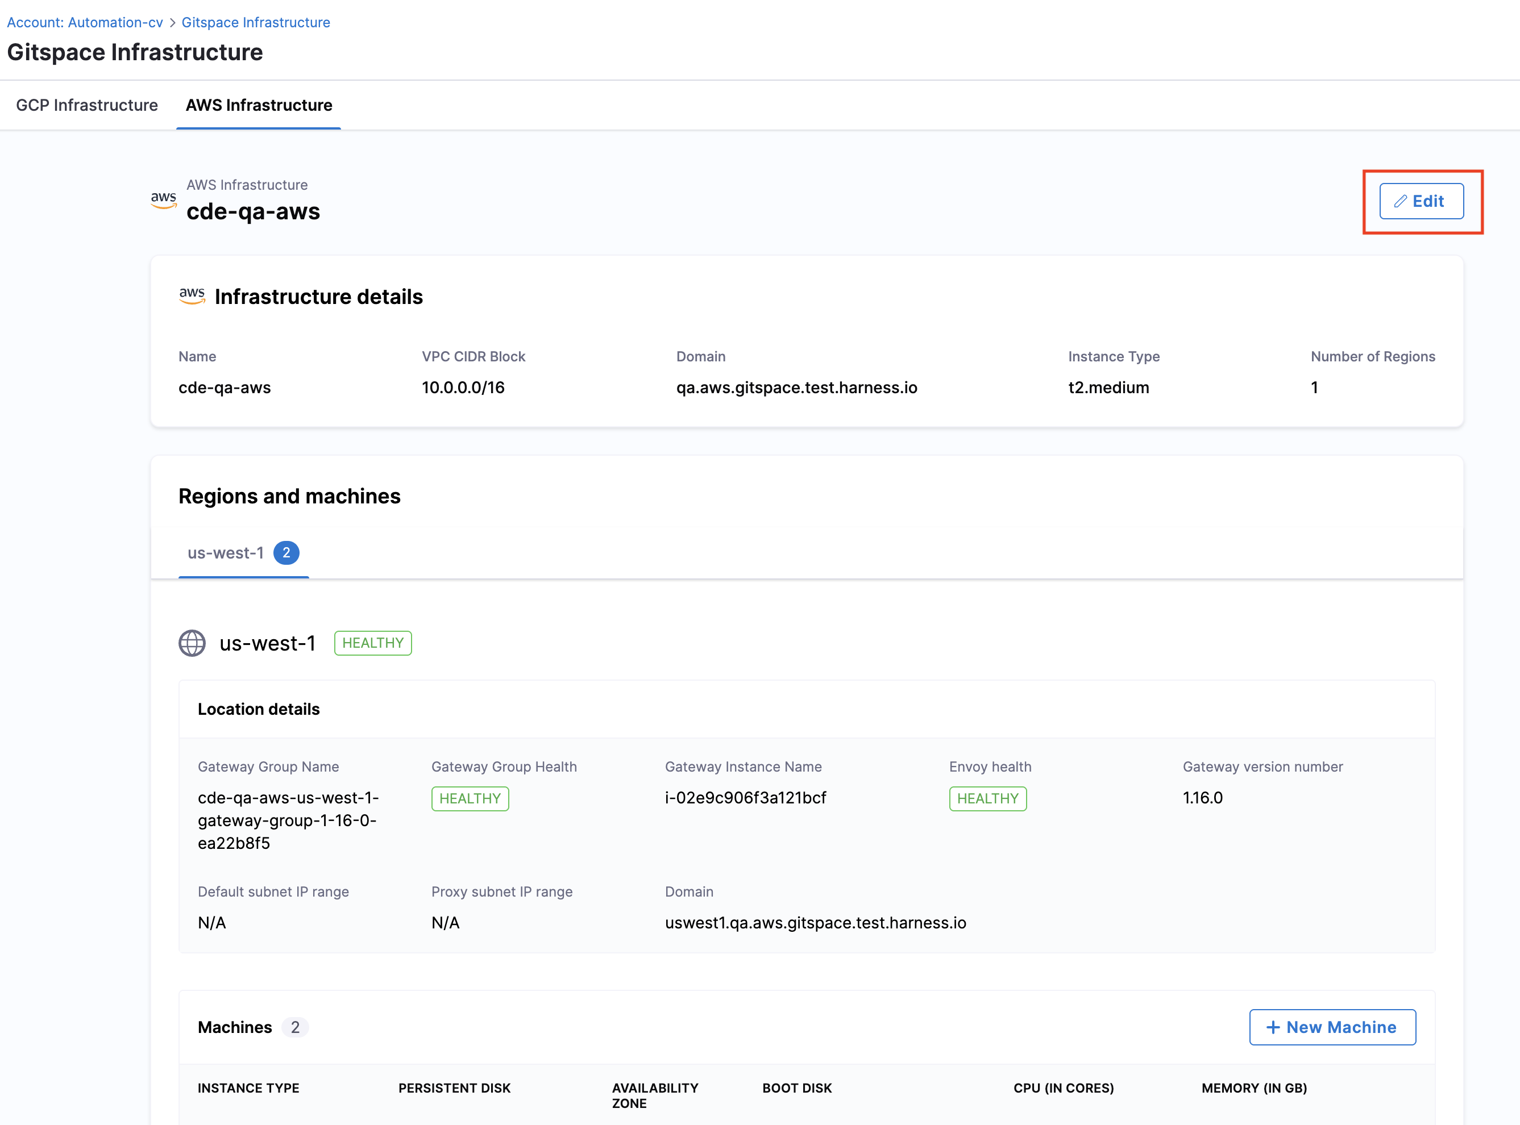Screen dimensions: 1520x1125
Task: Click the HEALTHY badge next to us-west-1 heading
Action: click(x=373, y=643)
